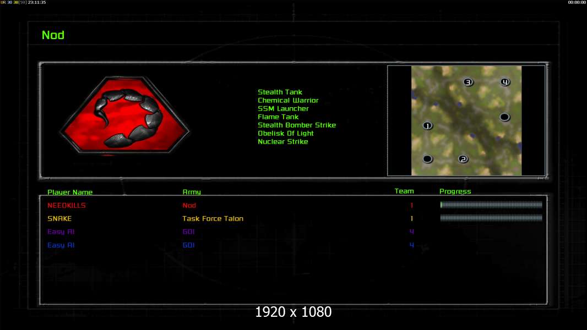Click the blue GDI army entry
The height and width of the screenshot is (330, 587).
tap(188, 245)
